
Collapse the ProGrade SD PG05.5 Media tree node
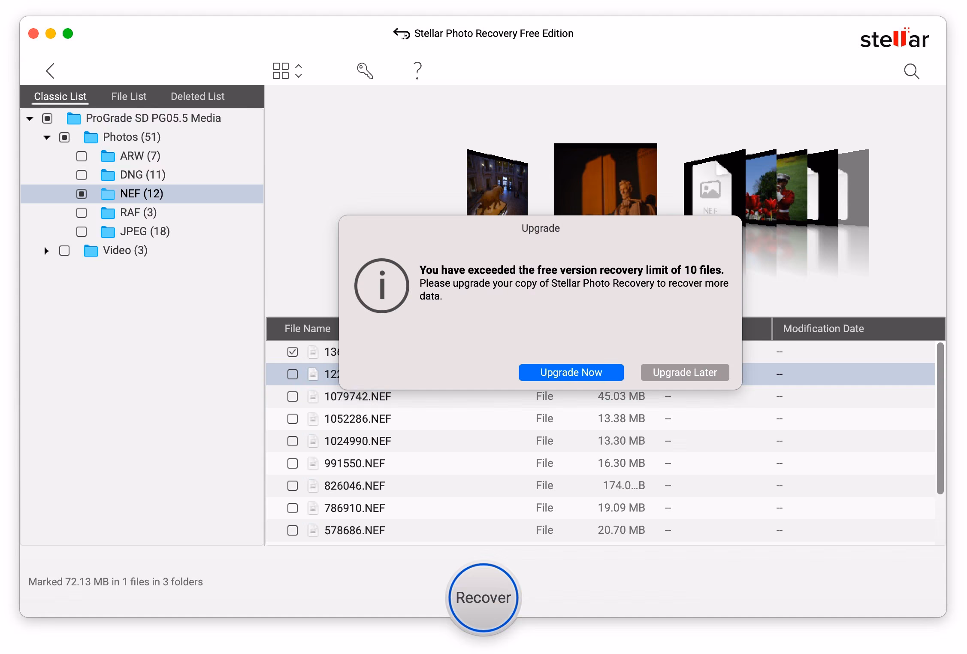(30, 118)
